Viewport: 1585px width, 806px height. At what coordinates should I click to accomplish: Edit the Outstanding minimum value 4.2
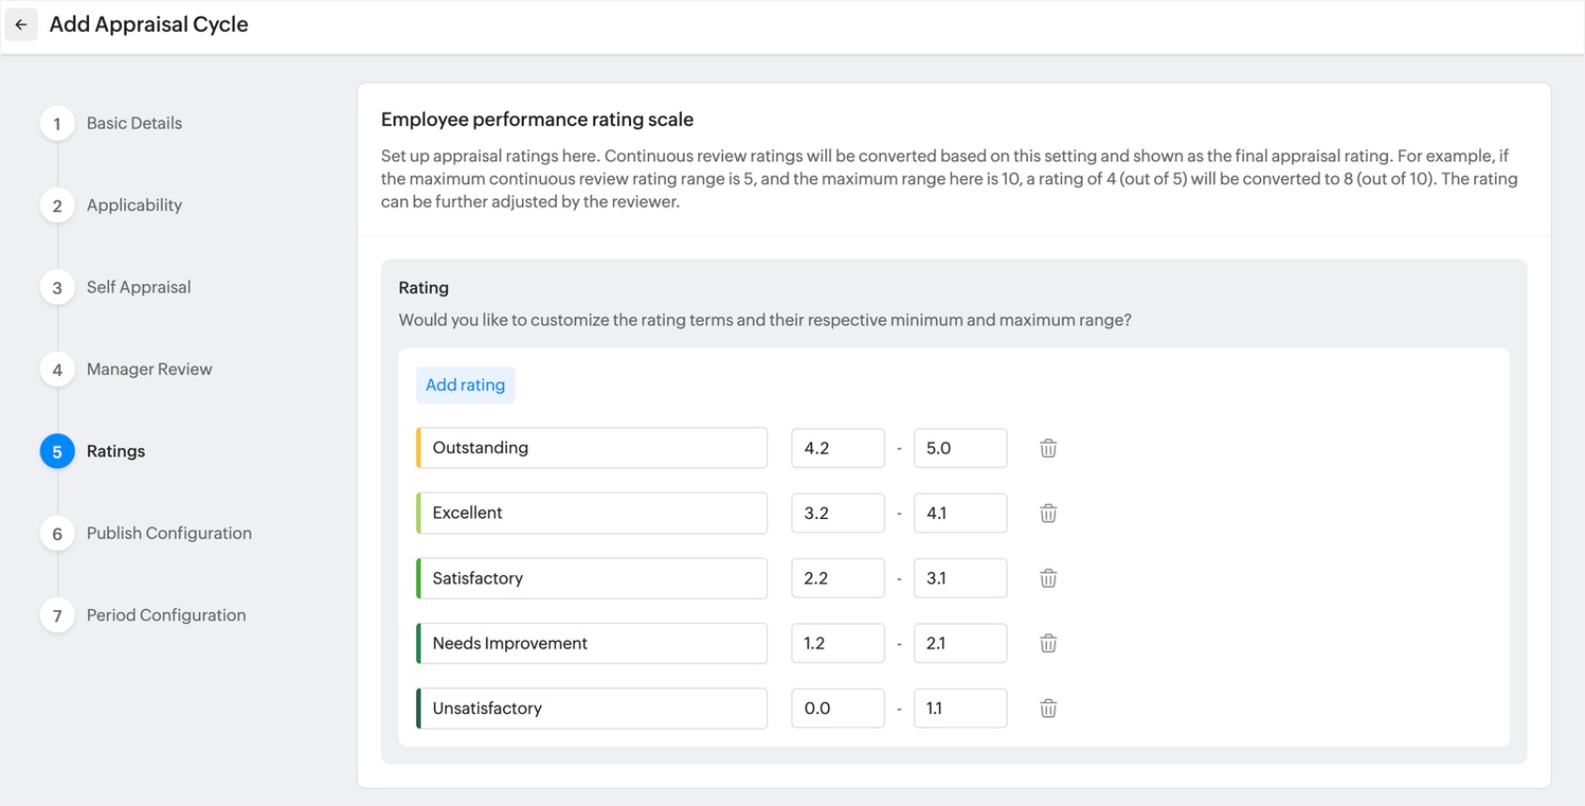(837, 449)
